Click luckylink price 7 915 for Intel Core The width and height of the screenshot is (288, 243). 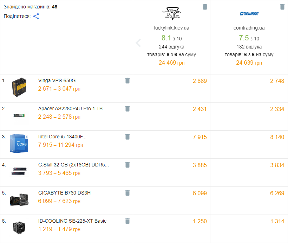[x=199, y=137]
